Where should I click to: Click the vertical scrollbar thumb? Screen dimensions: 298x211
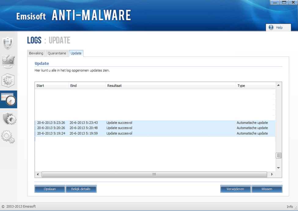coord(278,155)
